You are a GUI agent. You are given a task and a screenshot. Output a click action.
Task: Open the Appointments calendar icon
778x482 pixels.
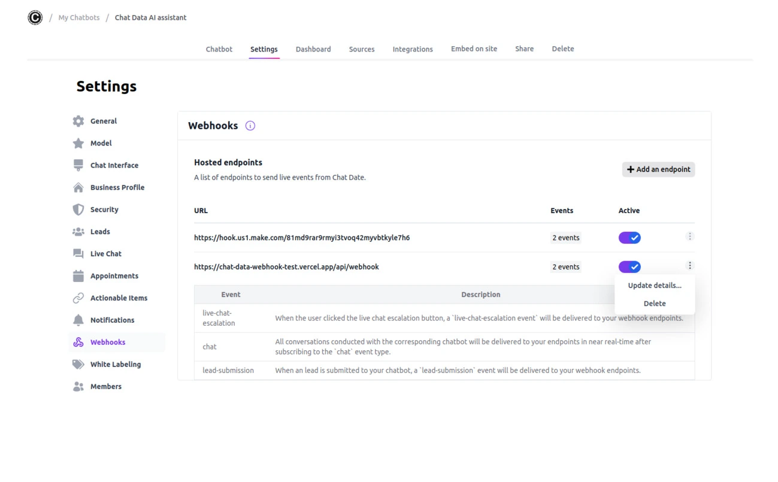click(x=78, y=275)
